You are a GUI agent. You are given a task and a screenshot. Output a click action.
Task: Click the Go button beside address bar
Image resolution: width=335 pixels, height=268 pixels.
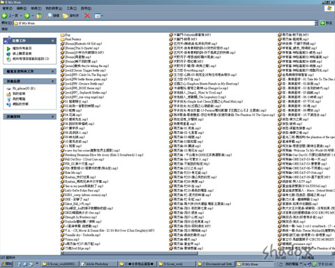(326, 23)
